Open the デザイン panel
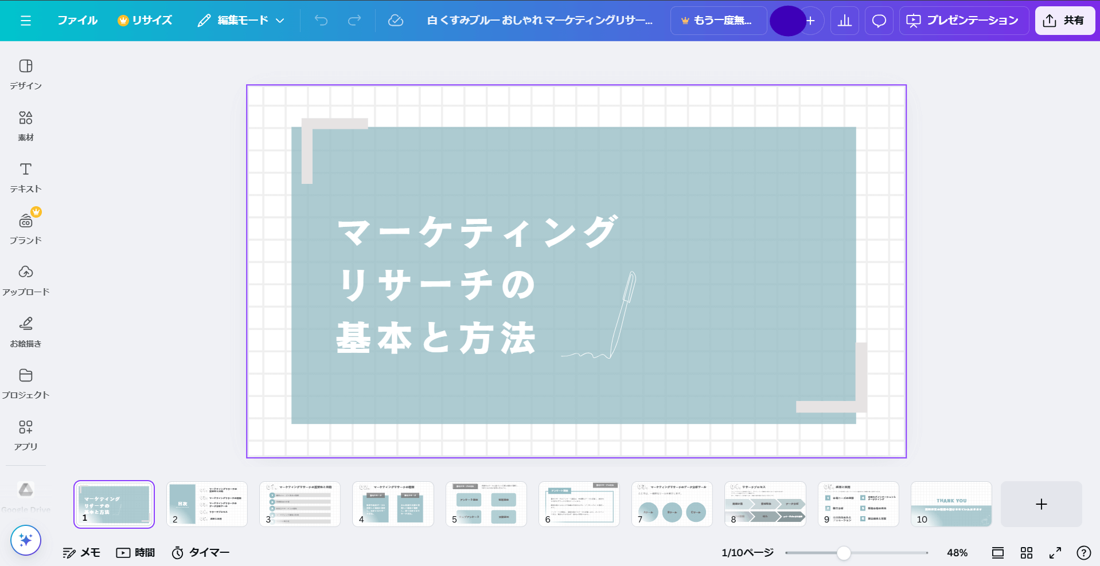1100x566 pixels. (26, 74)
